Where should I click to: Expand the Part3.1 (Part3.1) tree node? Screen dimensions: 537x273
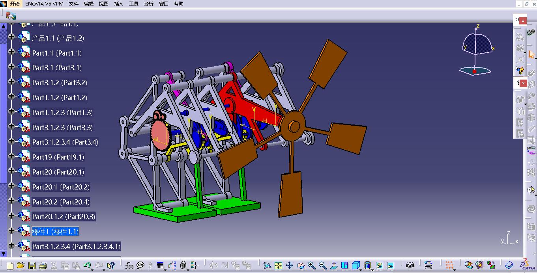point(11,67)
